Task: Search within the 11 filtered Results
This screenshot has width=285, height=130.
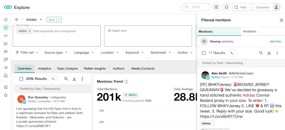Action: pos(261,53)
